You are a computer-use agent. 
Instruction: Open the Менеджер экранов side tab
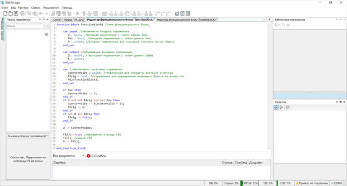(x=2, y=29)
